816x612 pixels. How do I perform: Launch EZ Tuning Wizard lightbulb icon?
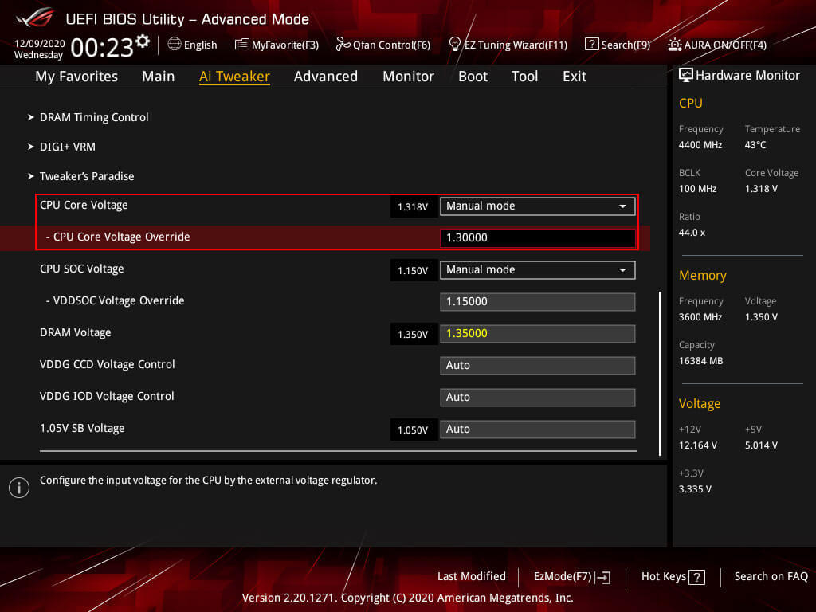click(454, 45)
